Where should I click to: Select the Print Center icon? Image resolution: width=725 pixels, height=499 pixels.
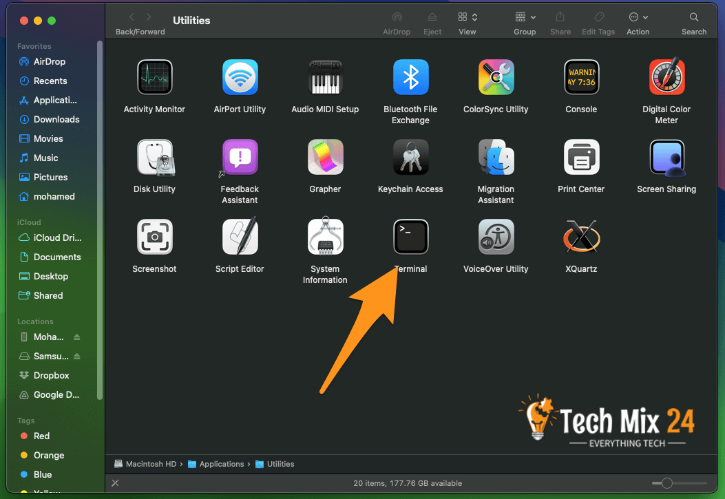click(x=581, y=157)
